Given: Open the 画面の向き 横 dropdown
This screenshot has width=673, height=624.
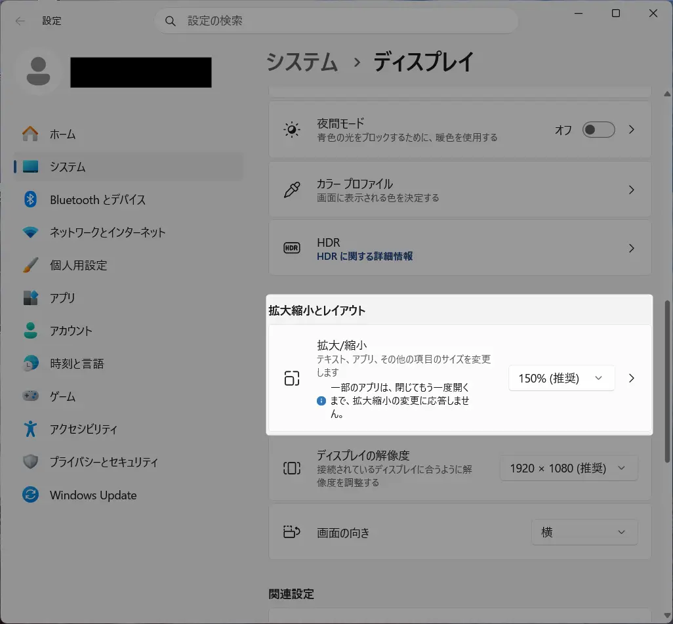Looking at the screenshot, I should pos(584,532).
